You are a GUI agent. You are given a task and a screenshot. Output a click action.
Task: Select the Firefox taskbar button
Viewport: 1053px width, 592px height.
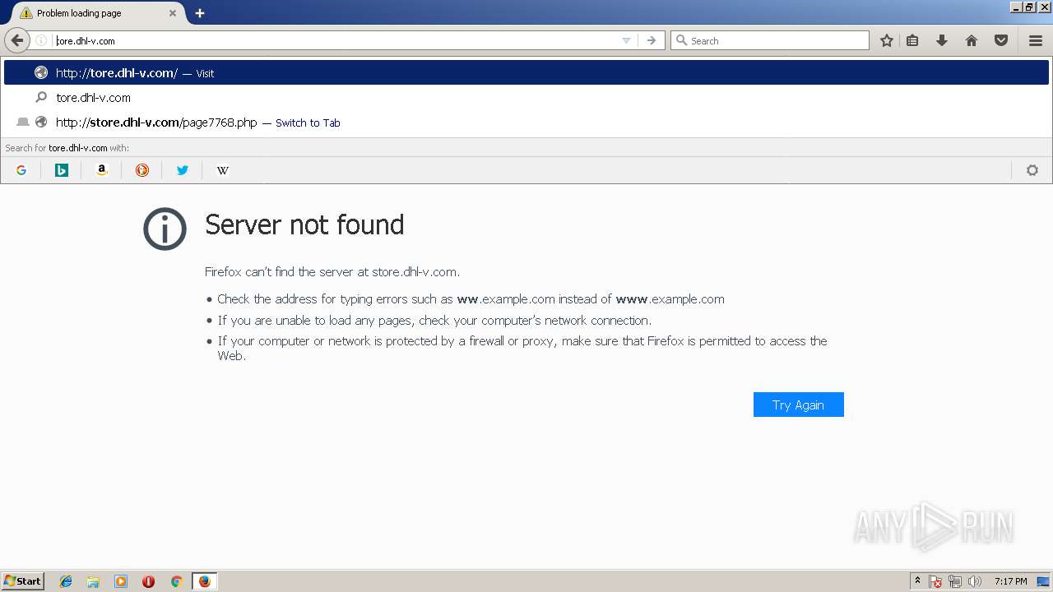tap(204, 581)
